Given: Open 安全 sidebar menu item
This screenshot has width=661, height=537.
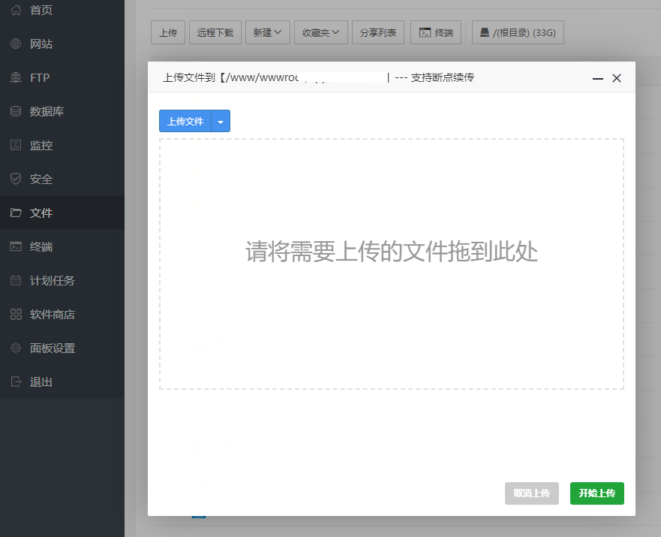Looking at the screenshot, I should [x=41, y=179].
